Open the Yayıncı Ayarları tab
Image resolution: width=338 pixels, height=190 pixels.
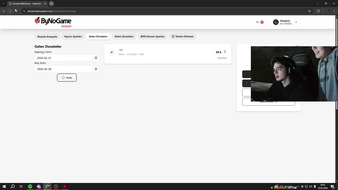point(73,36)
